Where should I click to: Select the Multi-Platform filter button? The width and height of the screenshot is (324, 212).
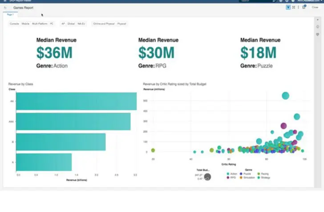tap(40, 24)
